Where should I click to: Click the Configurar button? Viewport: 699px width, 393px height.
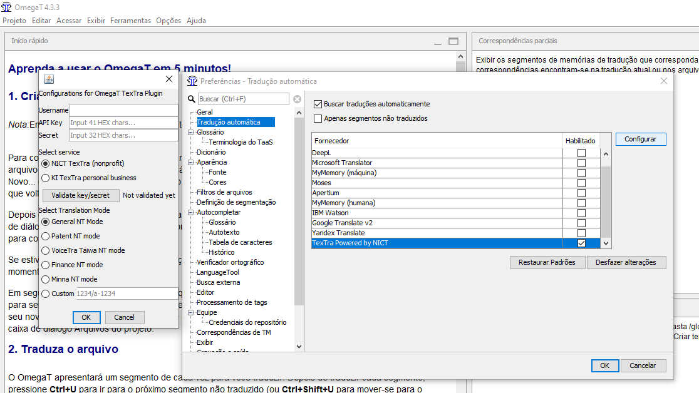pos(641,139)
